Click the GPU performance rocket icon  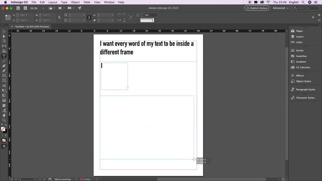[x=79, y=8]
